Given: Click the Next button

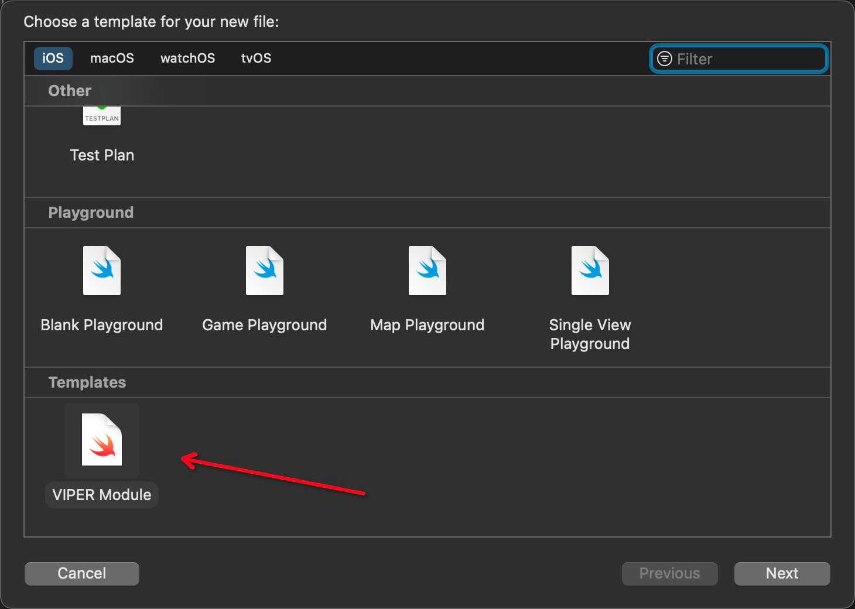Looking at the screenshot, I should pyautogui.click(x=782, y=573).
